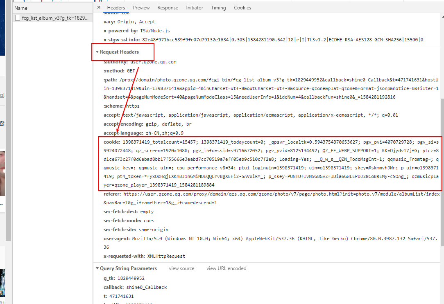Check the checkbox beside fcg_list_album_v3 request
Screen dimensions: 444x304
pos(17,18)
